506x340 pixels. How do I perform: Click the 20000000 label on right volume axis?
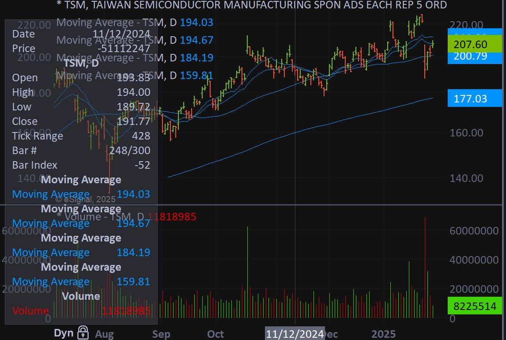(474, 289)
